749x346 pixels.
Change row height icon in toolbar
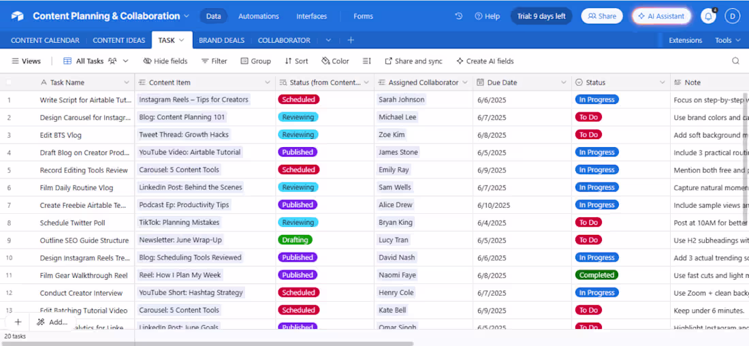click(x=366, y=61)
